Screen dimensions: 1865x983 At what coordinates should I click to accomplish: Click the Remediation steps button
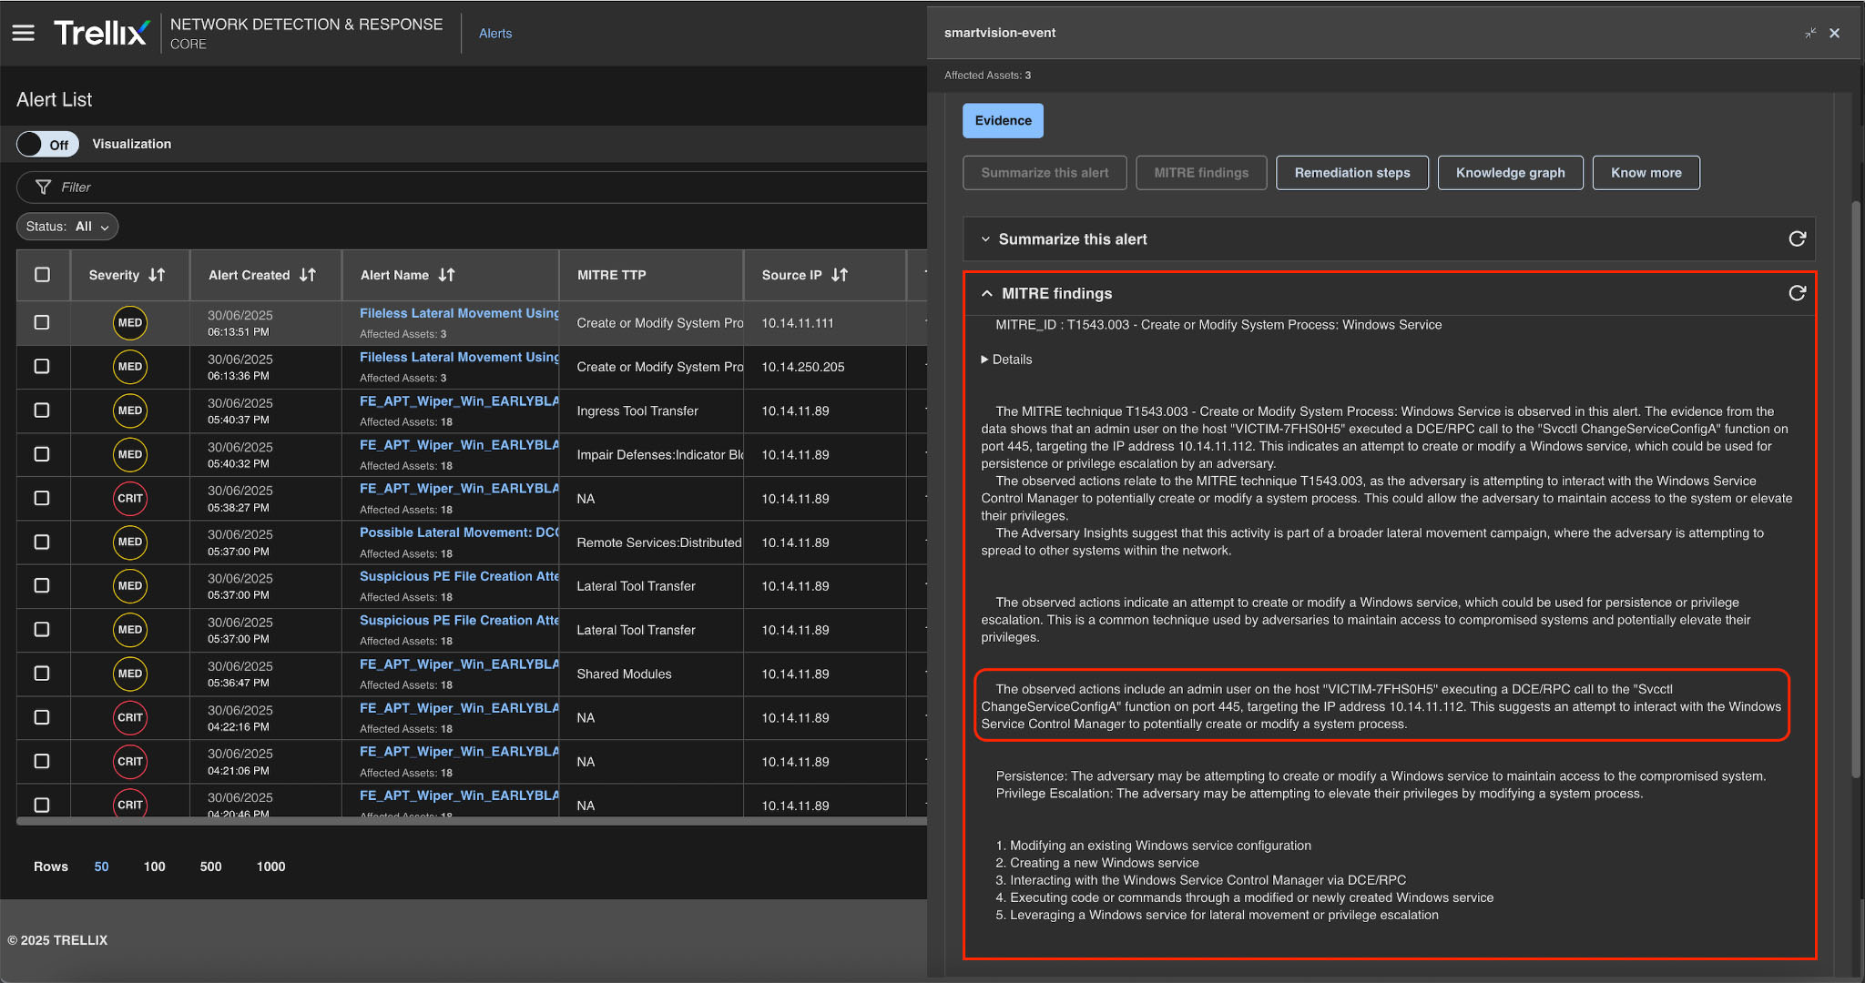[x=1351, y=173]
